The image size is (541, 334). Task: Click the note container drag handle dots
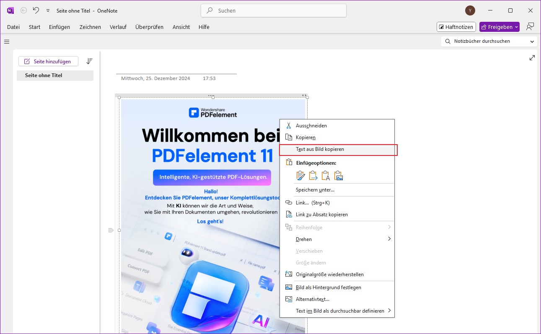[211, 96]
